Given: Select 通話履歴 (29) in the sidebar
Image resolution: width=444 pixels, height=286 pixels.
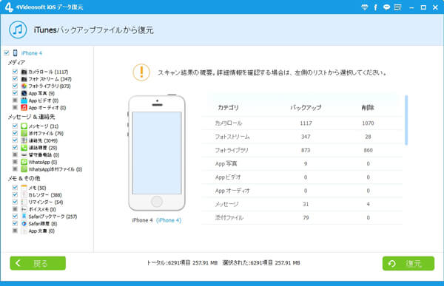Looking at the screenshot, I should (x=43, y=148).
